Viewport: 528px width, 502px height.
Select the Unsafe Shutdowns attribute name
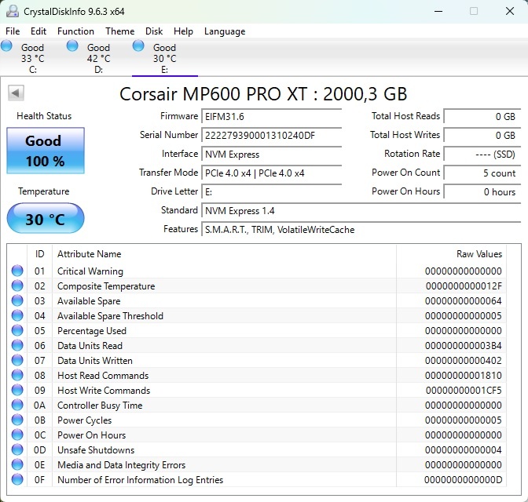(x=96, y=450)
